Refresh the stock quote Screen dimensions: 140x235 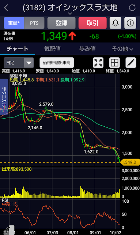tap(132, 8)
